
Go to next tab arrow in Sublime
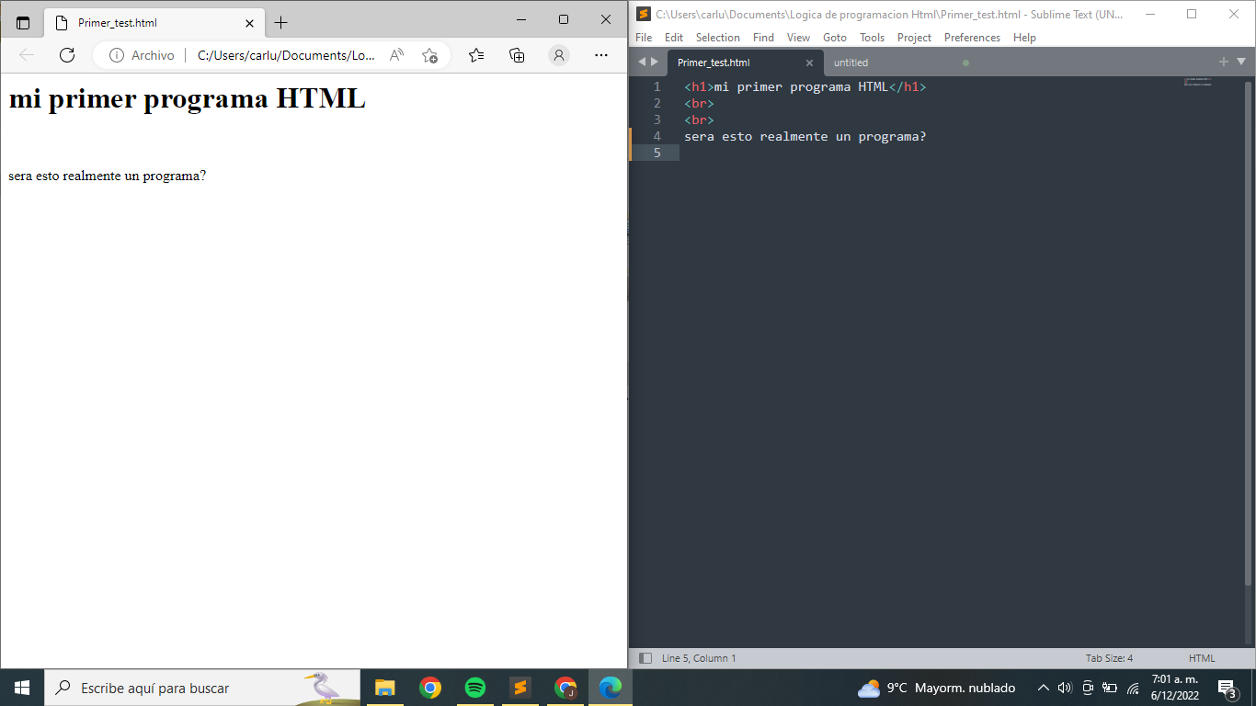pyautogui.click(x=655, y=62)
